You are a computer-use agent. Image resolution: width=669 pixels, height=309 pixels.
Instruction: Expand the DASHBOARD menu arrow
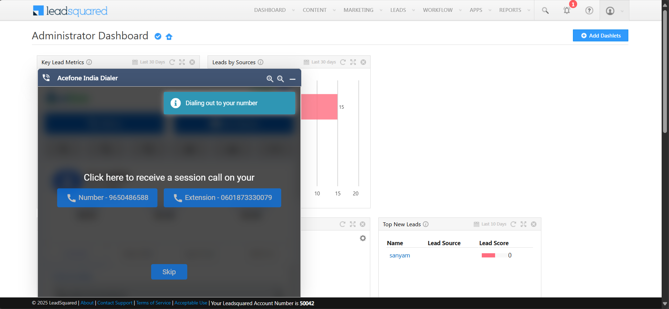[x=293, y=10]
